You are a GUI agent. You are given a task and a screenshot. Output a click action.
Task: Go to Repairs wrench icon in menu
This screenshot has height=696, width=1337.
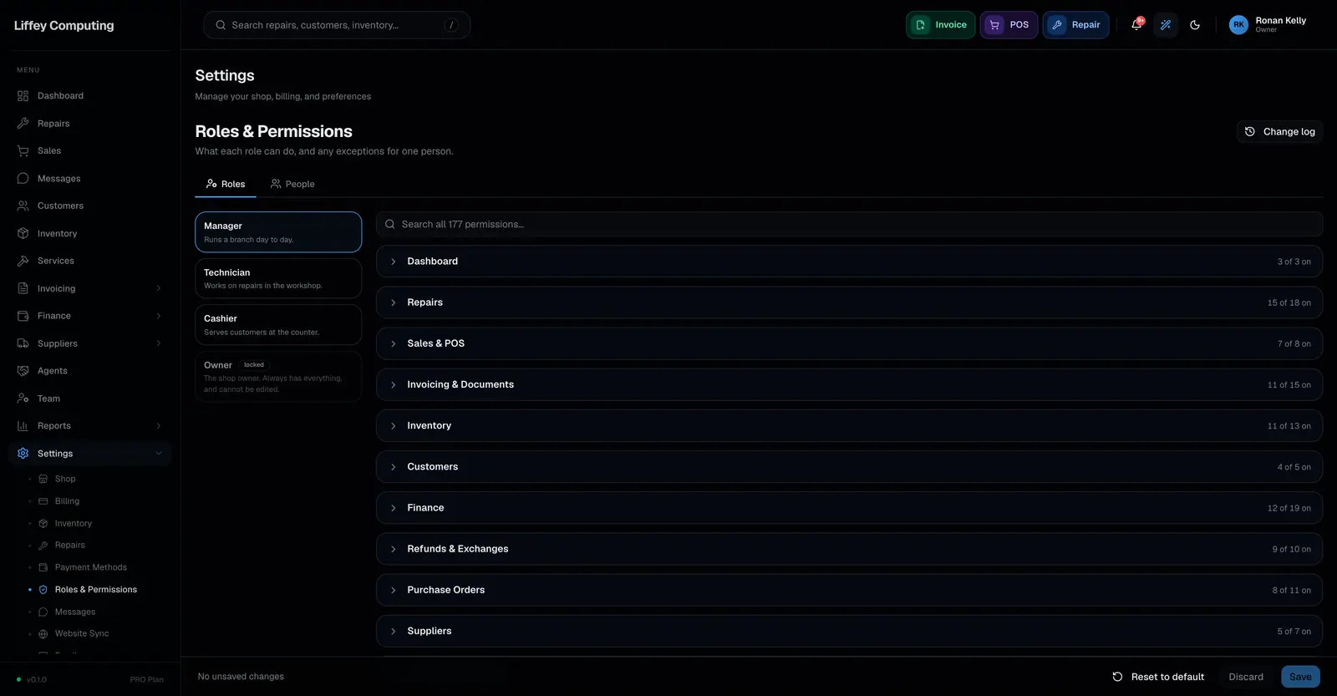(23, 124)
